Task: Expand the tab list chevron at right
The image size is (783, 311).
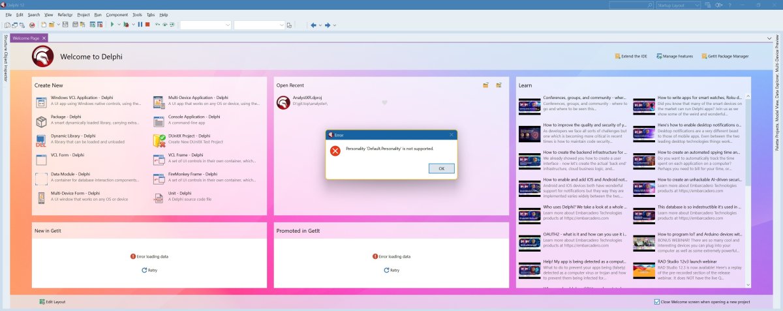Action: pos(769,38)
